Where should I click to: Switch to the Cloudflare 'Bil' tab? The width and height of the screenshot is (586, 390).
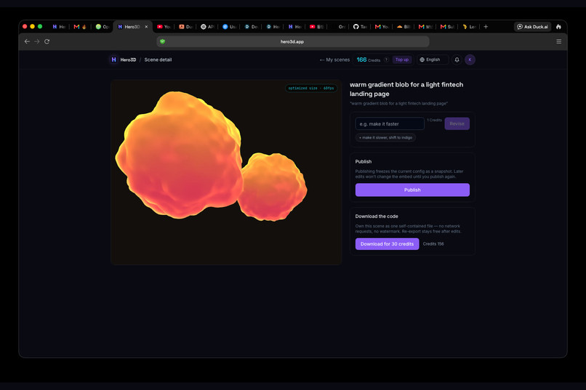404,27
